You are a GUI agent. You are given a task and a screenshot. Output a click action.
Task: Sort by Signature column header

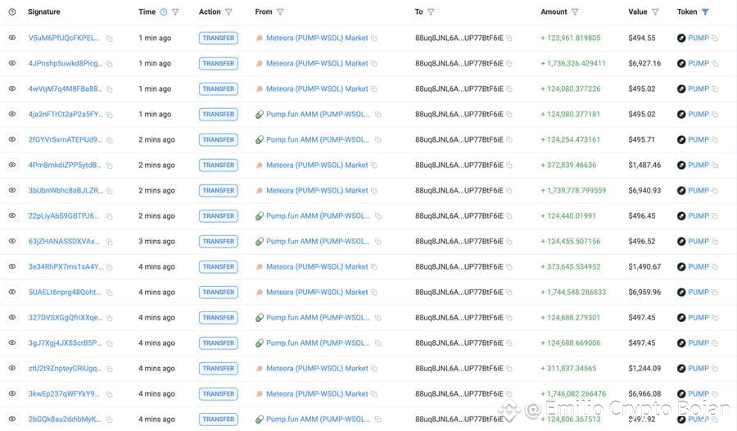44,11
